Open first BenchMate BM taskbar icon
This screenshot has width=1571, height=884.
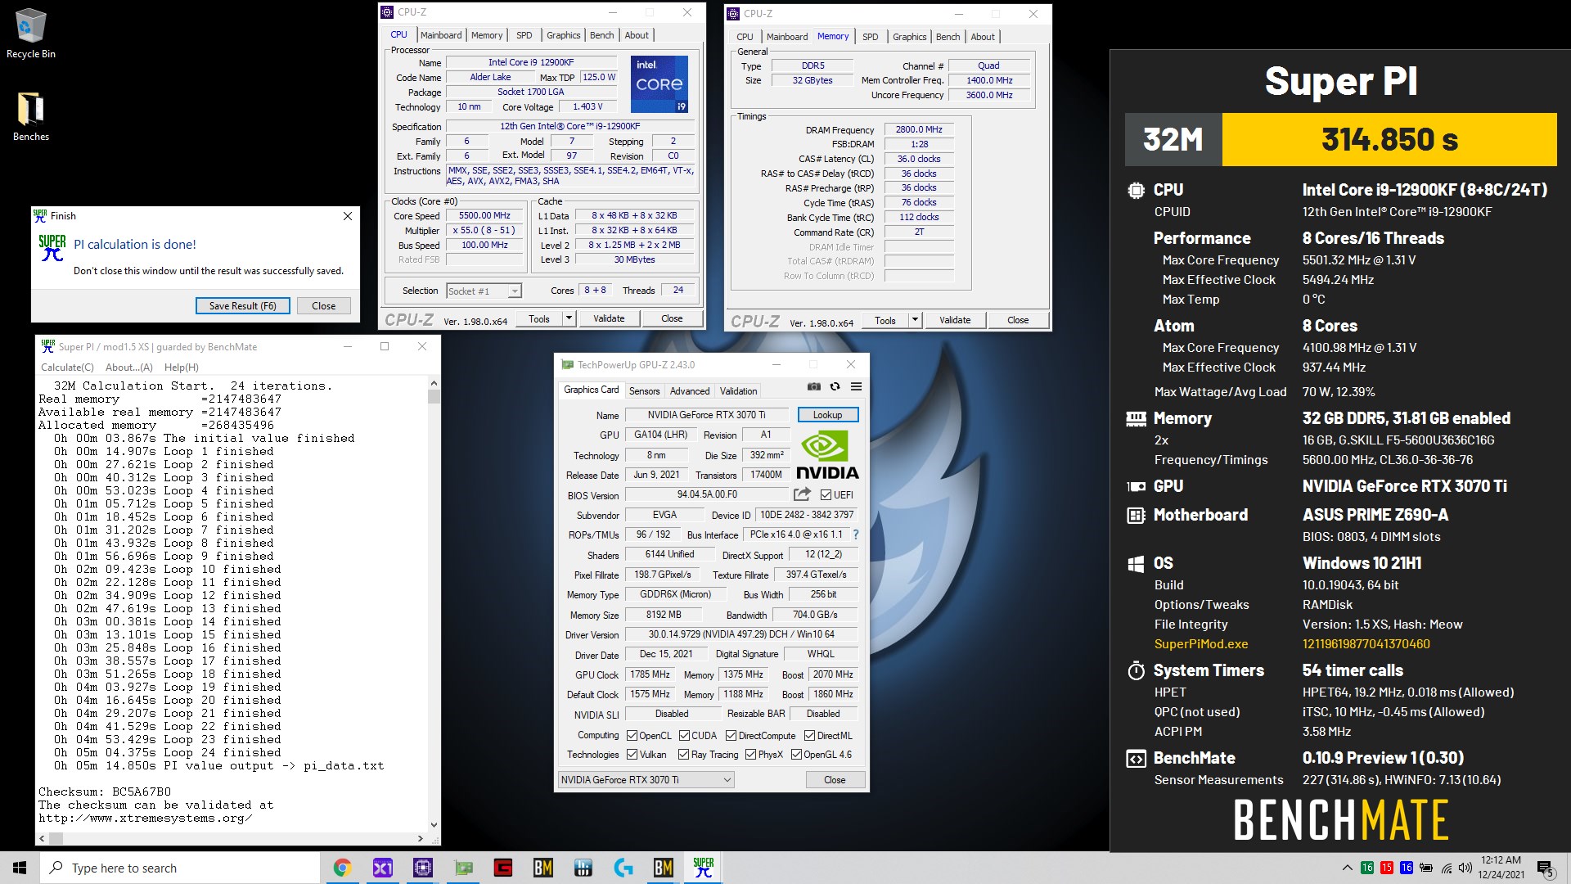tap(543, 868)
